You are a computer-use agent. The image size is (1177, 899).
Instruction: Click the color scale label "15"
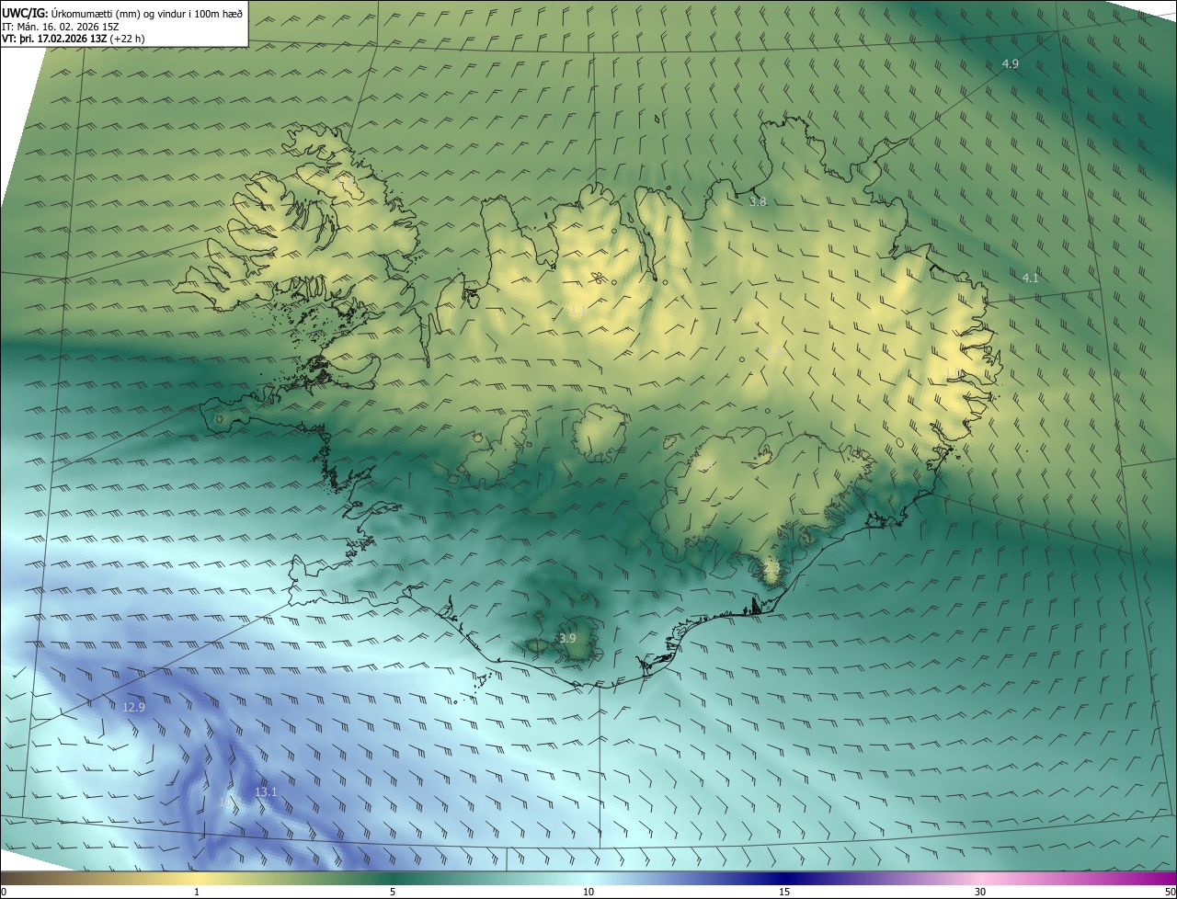(784, 892)
